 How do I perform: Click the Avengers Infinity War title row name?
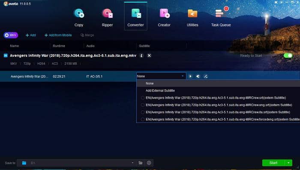click(x=29, y=76)
